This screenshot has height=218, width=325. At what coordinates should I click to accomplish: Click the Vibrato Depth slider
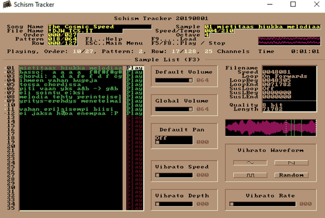[x=174, y=204]
